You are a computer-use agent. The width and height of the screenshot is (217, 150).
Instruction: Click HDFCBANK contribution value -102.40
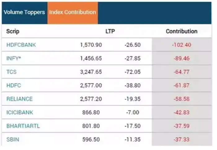[181, 45]
